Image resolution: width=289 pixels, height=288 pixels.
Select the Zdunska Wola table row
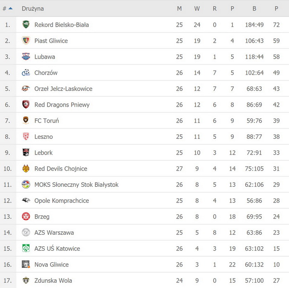[x=144, y=281]
